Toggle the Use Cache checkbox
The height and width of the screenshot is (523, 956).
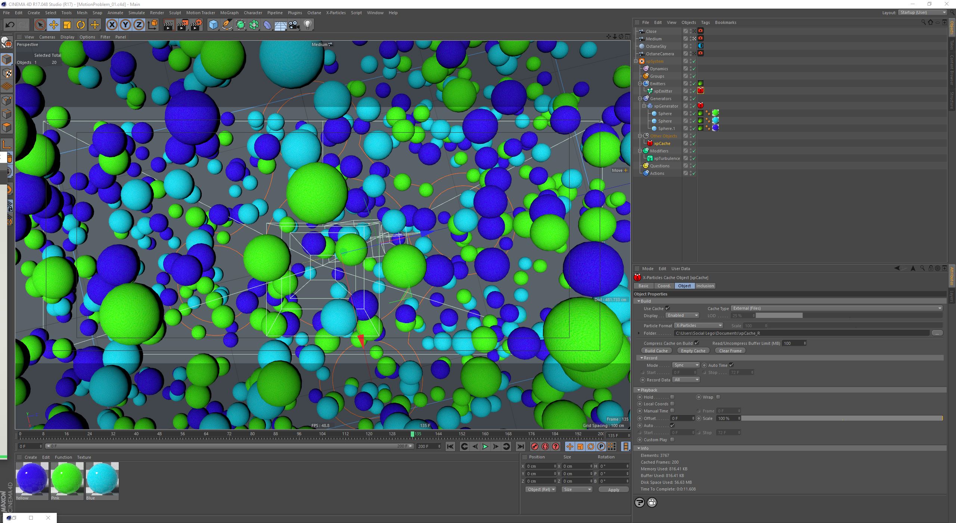tap(667, 308)
